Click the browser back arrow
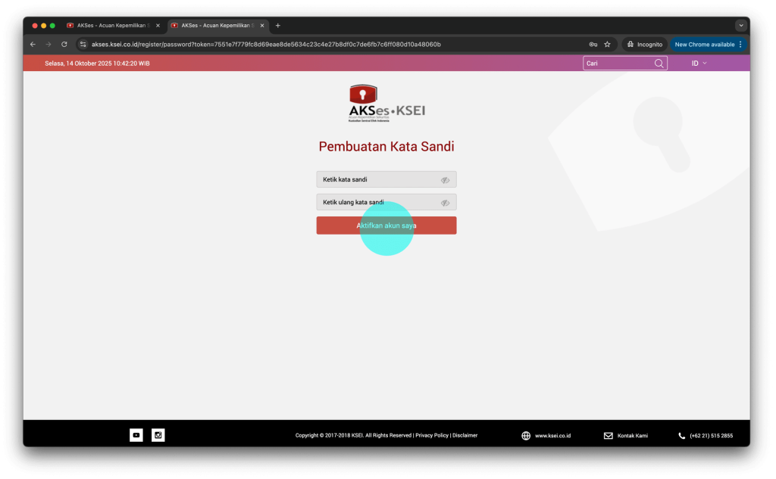This screenshot has height=479, width=776. point(33,45)
